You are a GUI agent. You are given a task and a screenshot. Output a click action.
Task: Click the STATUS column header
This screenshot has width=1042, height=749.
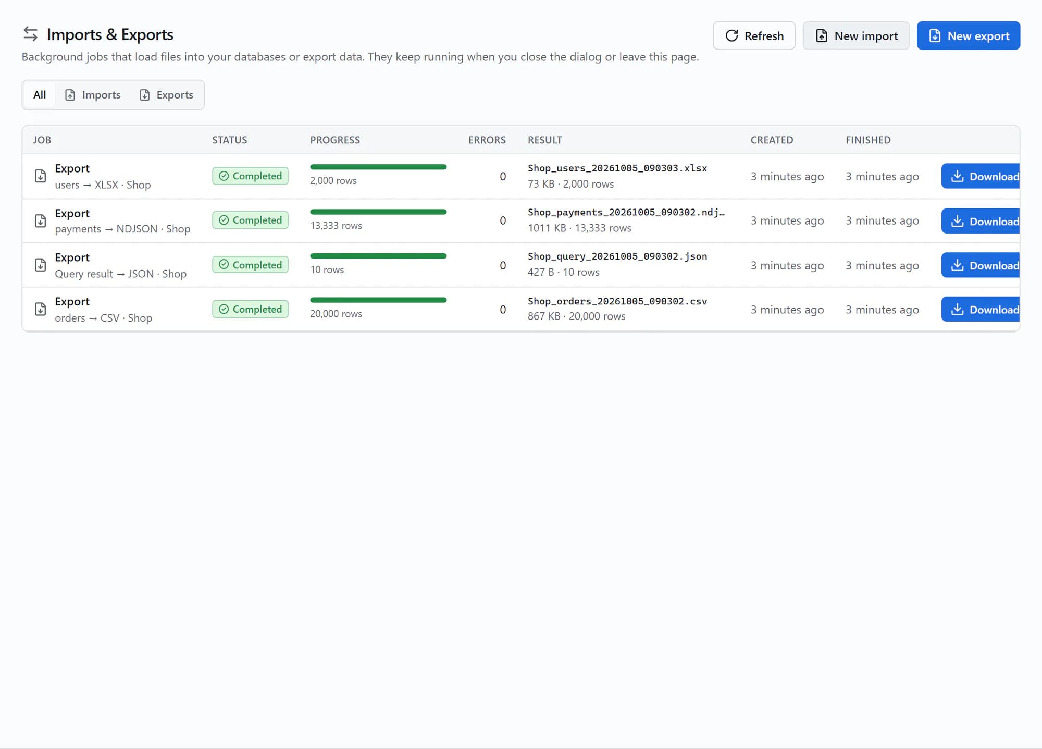[230, 140]
